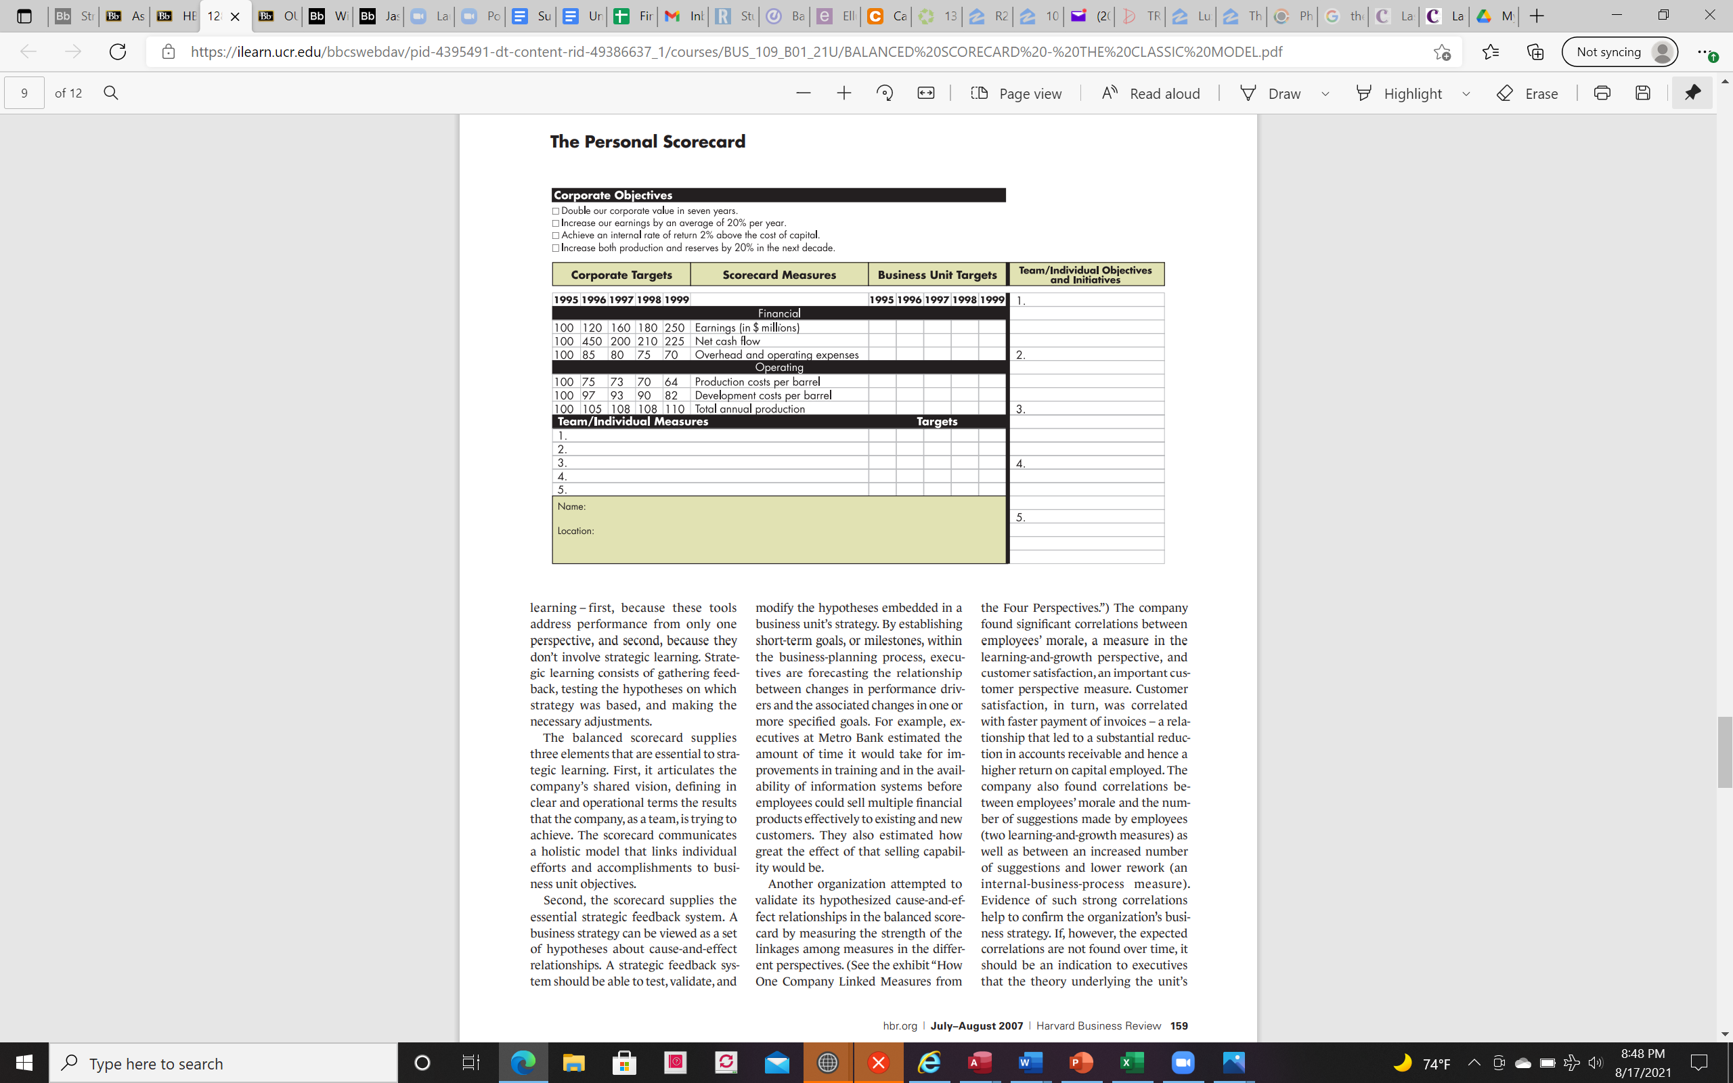Open PowerPoint from taskbar
Viewport: 1733px width, 1083px height.
click(1081, 1063)
